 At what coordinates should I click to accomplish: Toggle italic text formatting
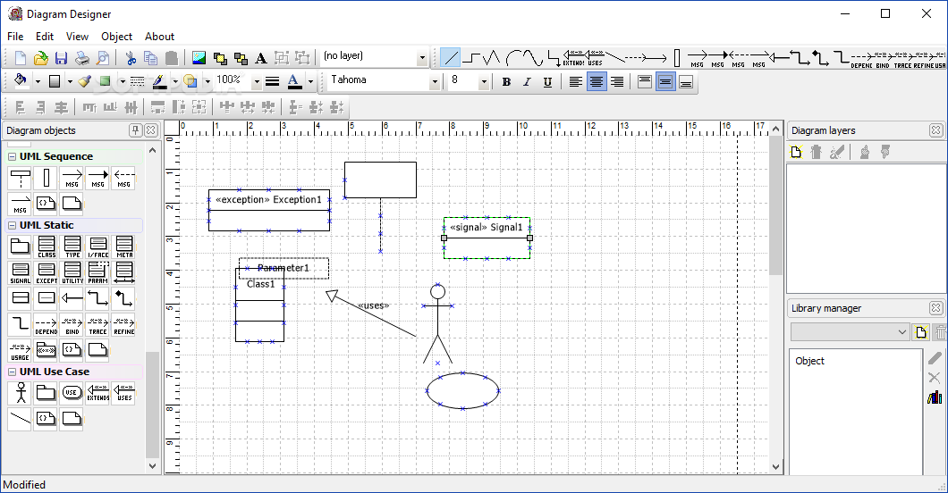tap(527, 82)
